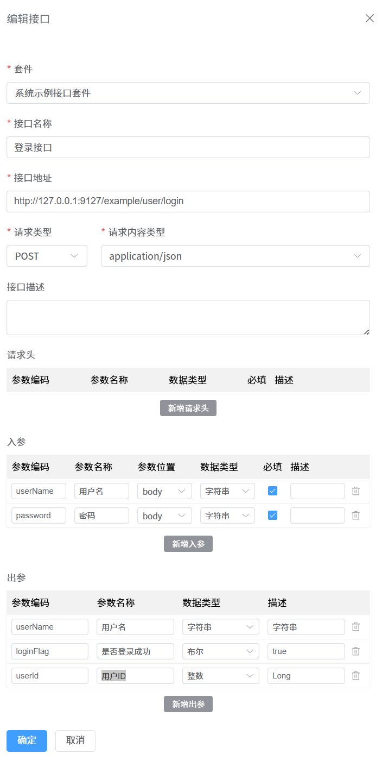Cancel with the 取消 button
Viewport: 382px width, 773px height.
pos(75,741)
